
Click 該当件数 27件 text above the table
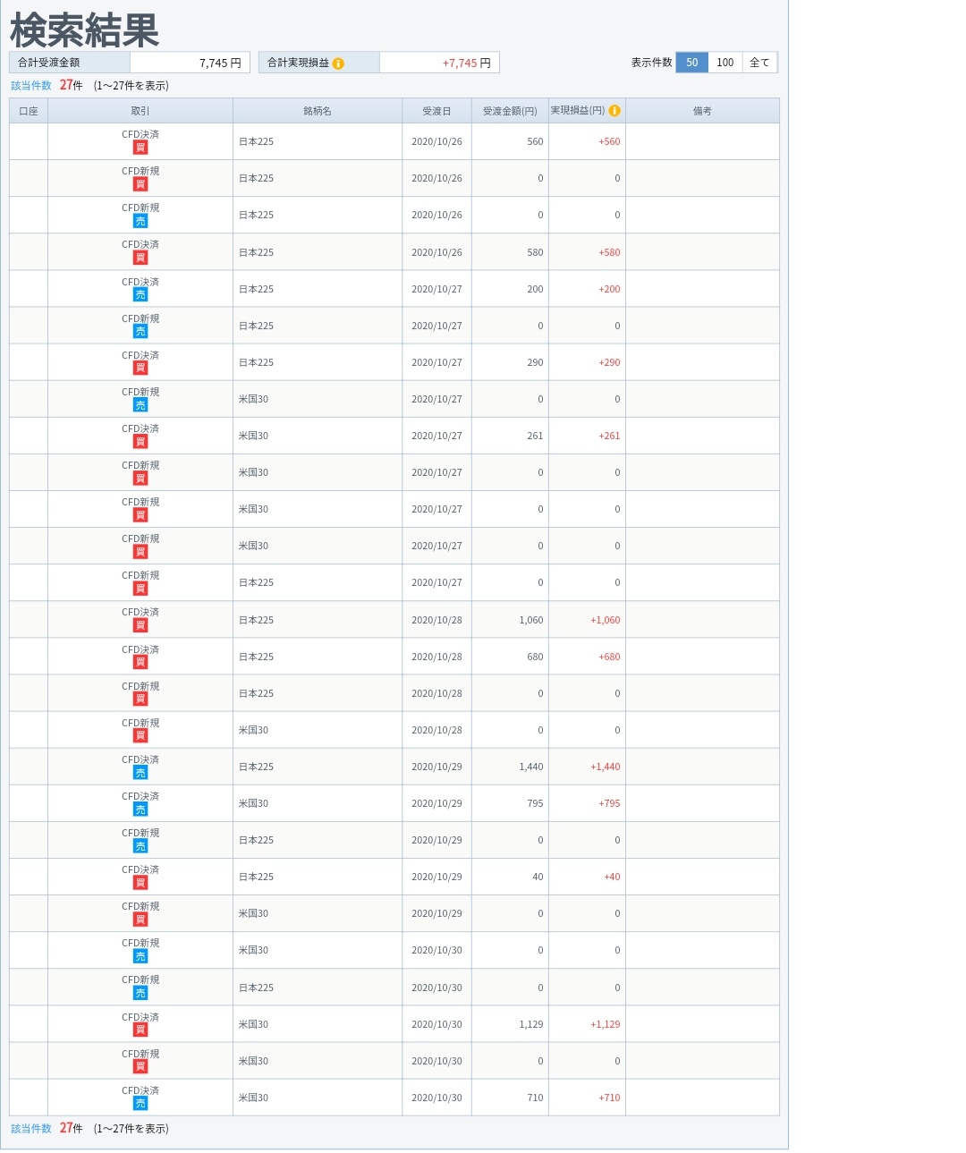[x=47, y=86]
